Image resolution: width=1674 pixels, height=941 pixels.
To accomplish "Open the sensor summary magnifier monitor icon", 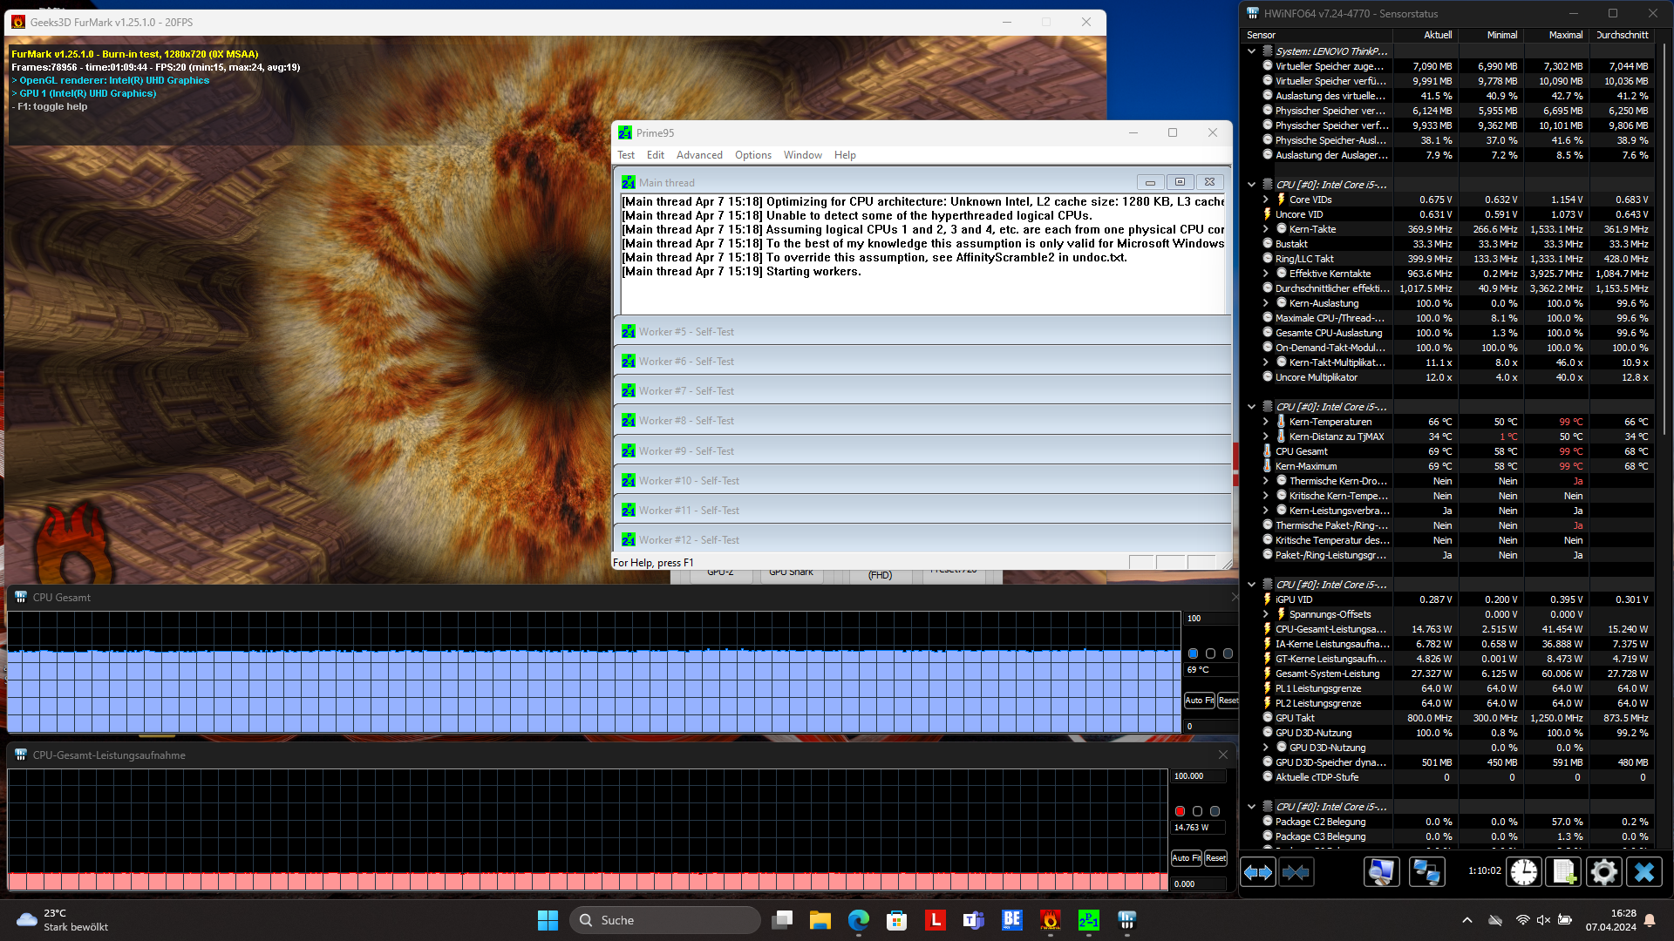I will tap(1381, 872).
